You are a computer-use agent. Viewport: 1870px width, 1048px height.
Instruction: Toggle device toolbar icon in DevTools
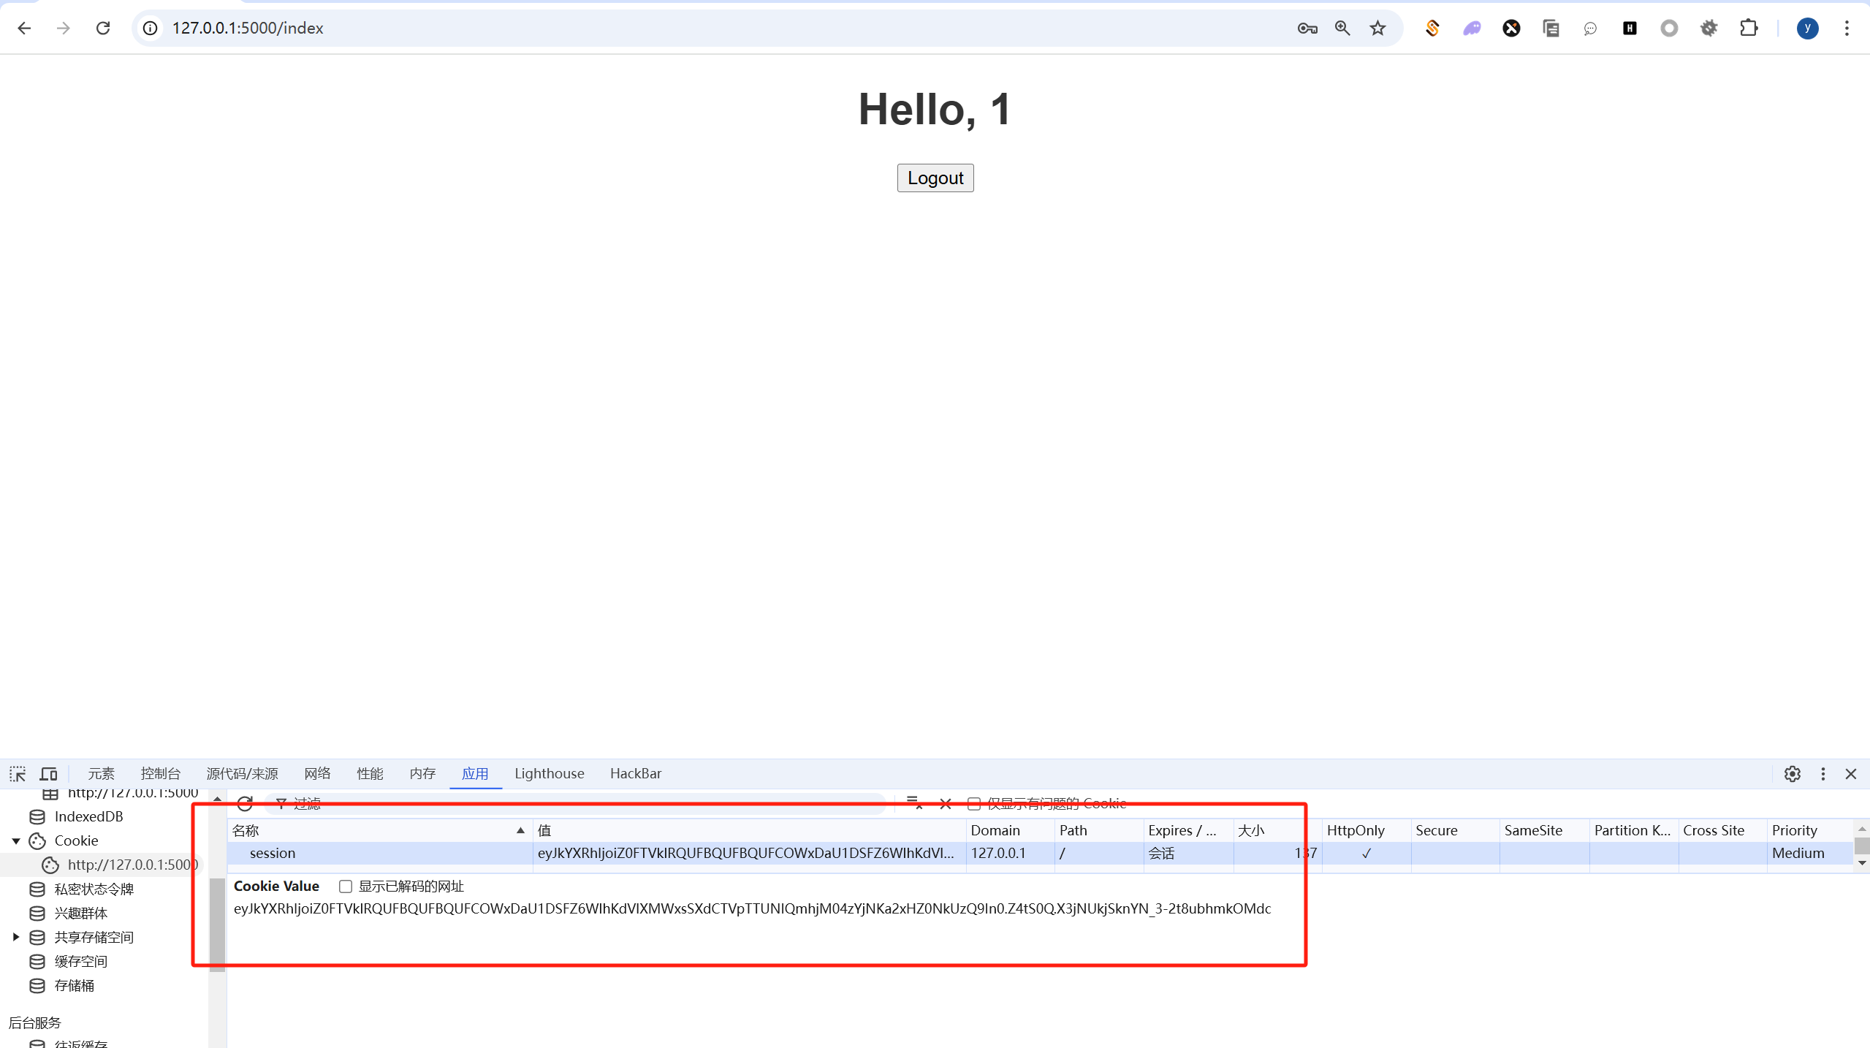pyautogui.click(x=48, y=773)
